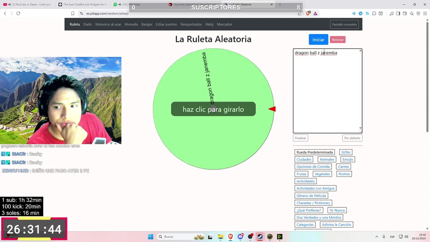
Task: Open Números al azar menu item
Action: coord(108,24)
